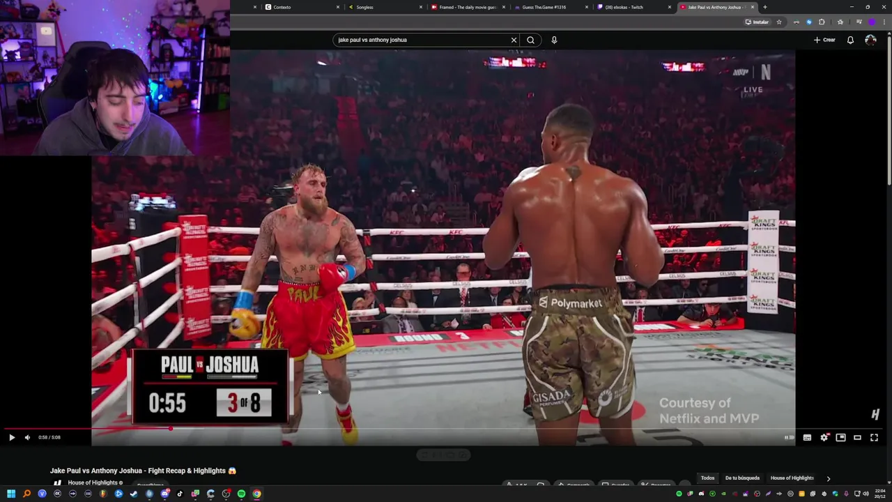Enter fullscreen mode for the video

pos(874,437)
